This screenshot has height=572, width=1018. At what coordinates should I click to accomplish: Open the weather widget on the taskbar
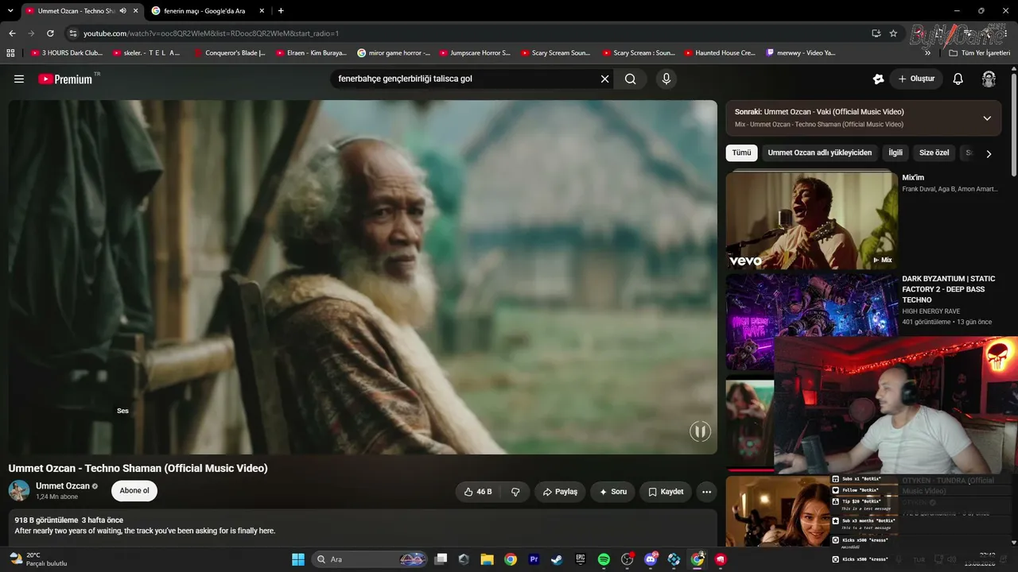[x=37, y=559]
